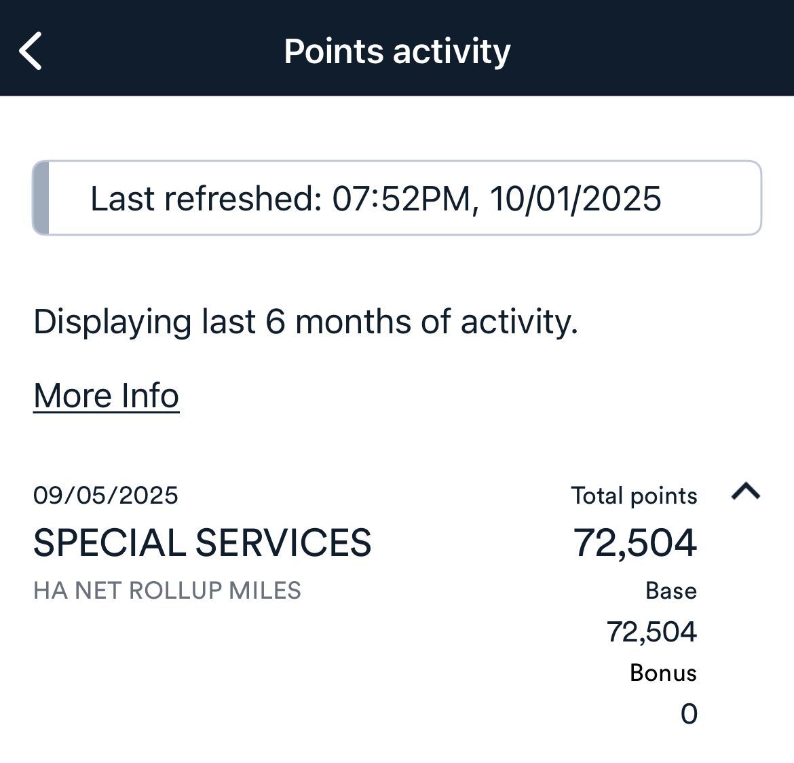794x763 pixels.
Task: Select the 10/01/2025 refresh date text
Action: coord(575,199)
